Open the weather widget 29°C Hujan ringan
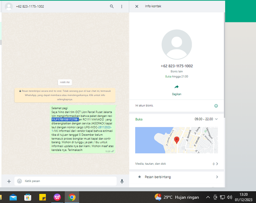The image size is (256, 203). 177,197
